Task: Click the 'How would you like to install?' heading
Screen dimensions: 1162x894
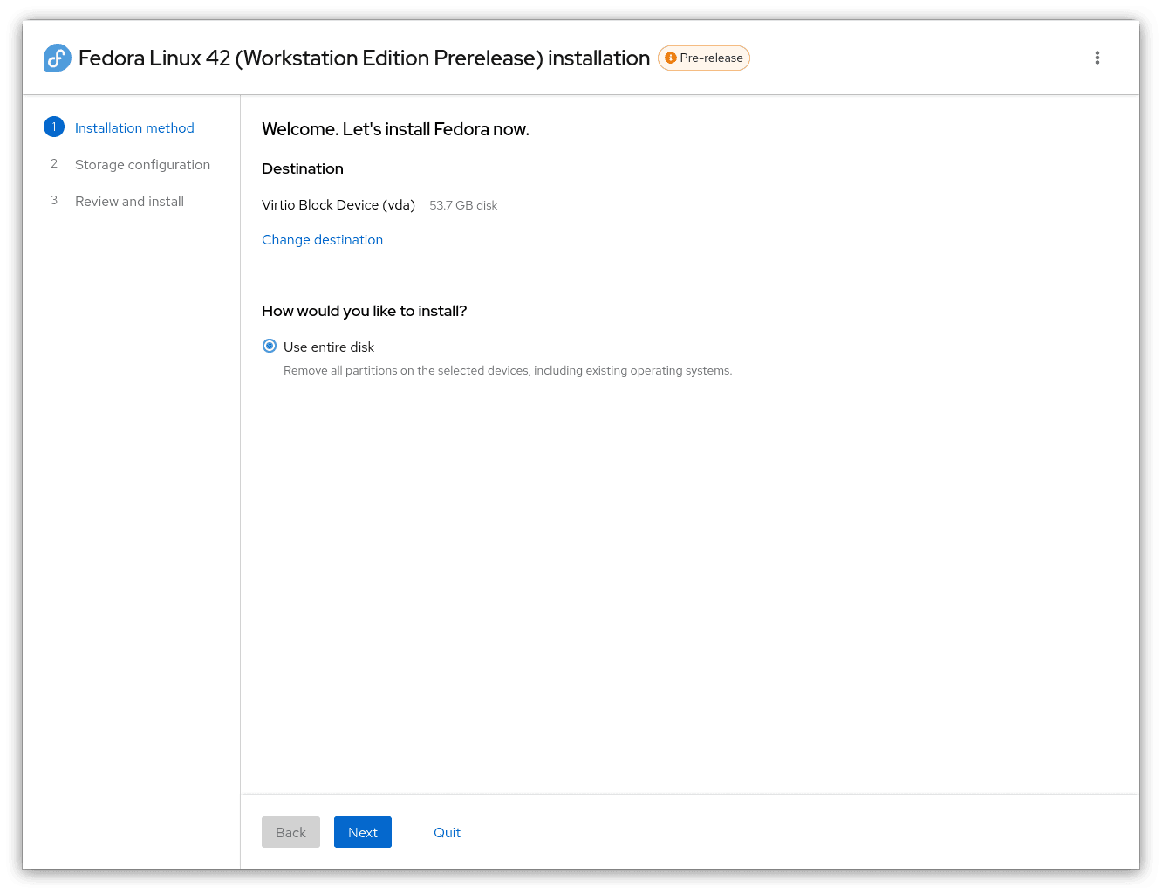Action: point(365,311)
